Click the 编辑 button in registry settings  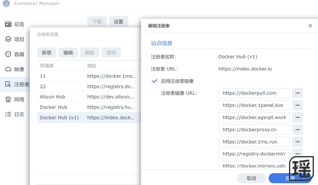pyautogui.click(x=68, y=52)
